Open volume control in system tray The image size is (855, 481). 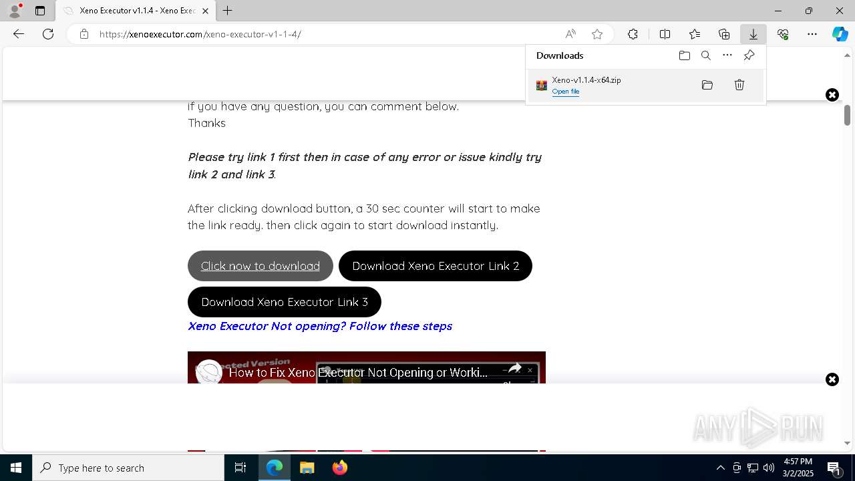tap(768, 468)
